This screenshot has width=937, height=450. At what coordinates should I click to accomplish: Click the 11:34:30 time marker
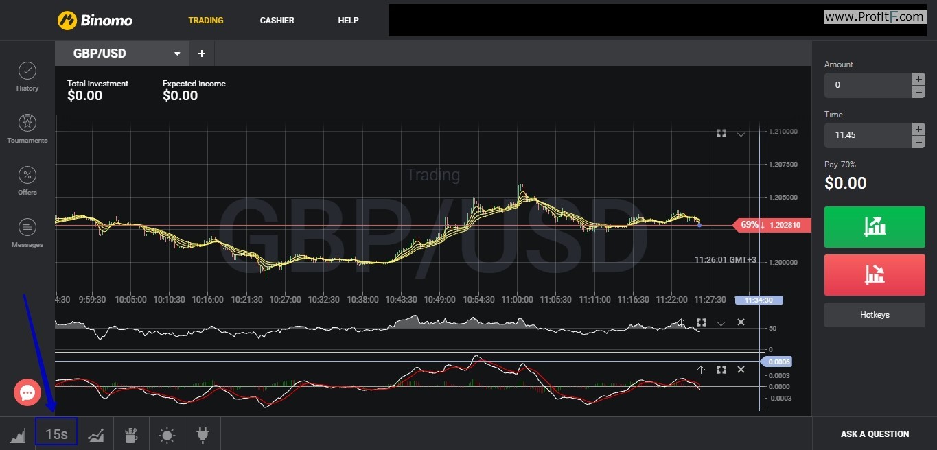759,300
